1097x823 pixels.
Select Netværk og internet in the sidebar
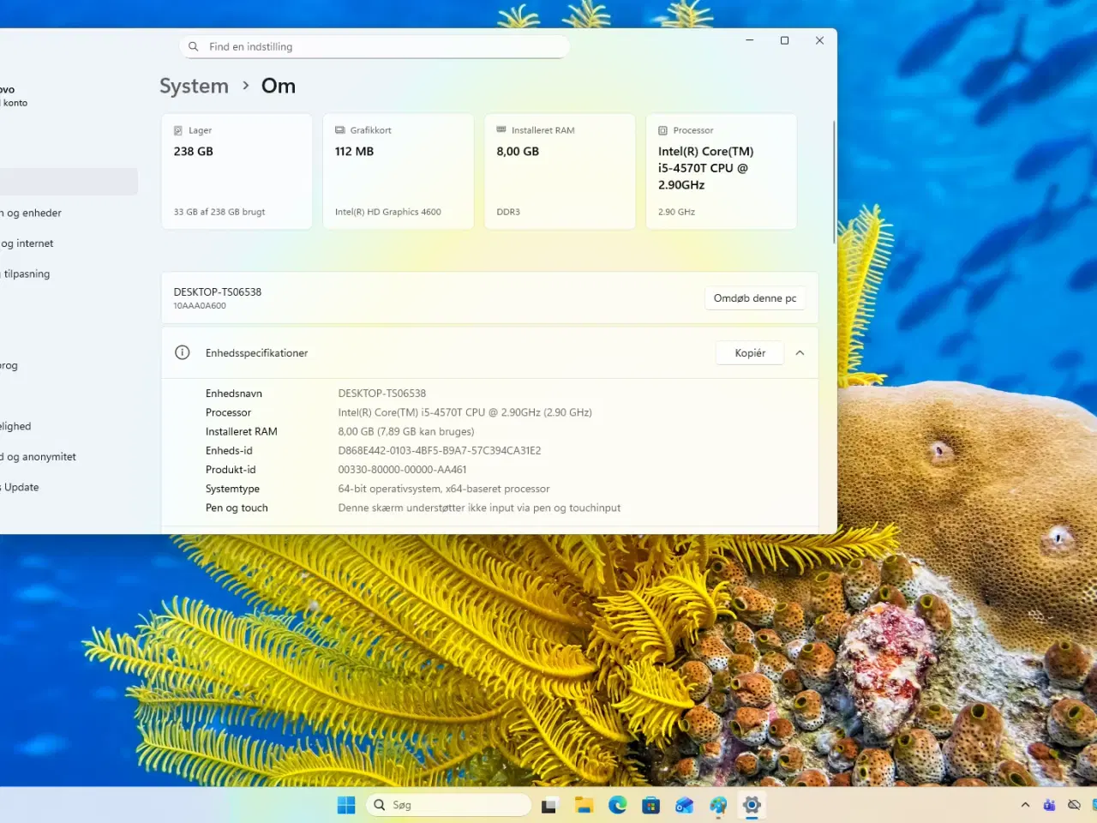(27, 243)
